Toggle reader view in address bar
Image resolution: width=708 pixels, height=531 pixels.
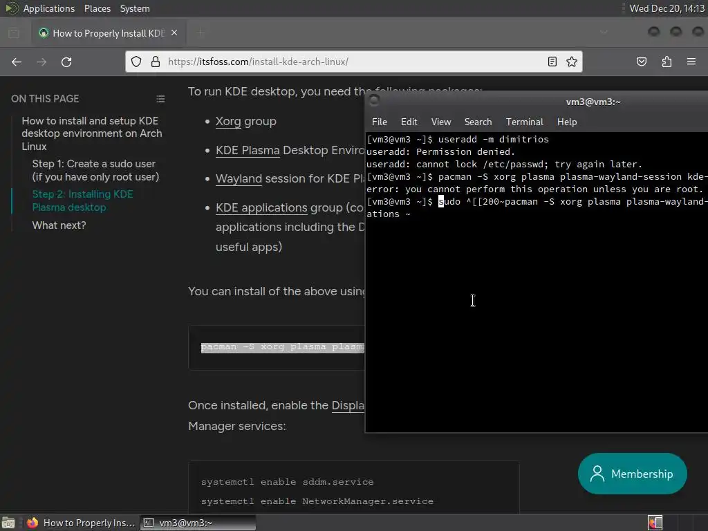552,62
